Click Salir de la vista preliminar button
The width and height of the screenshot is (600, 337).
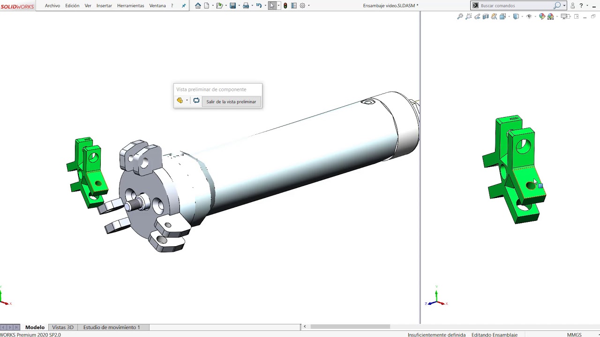[x=231, y=102]
